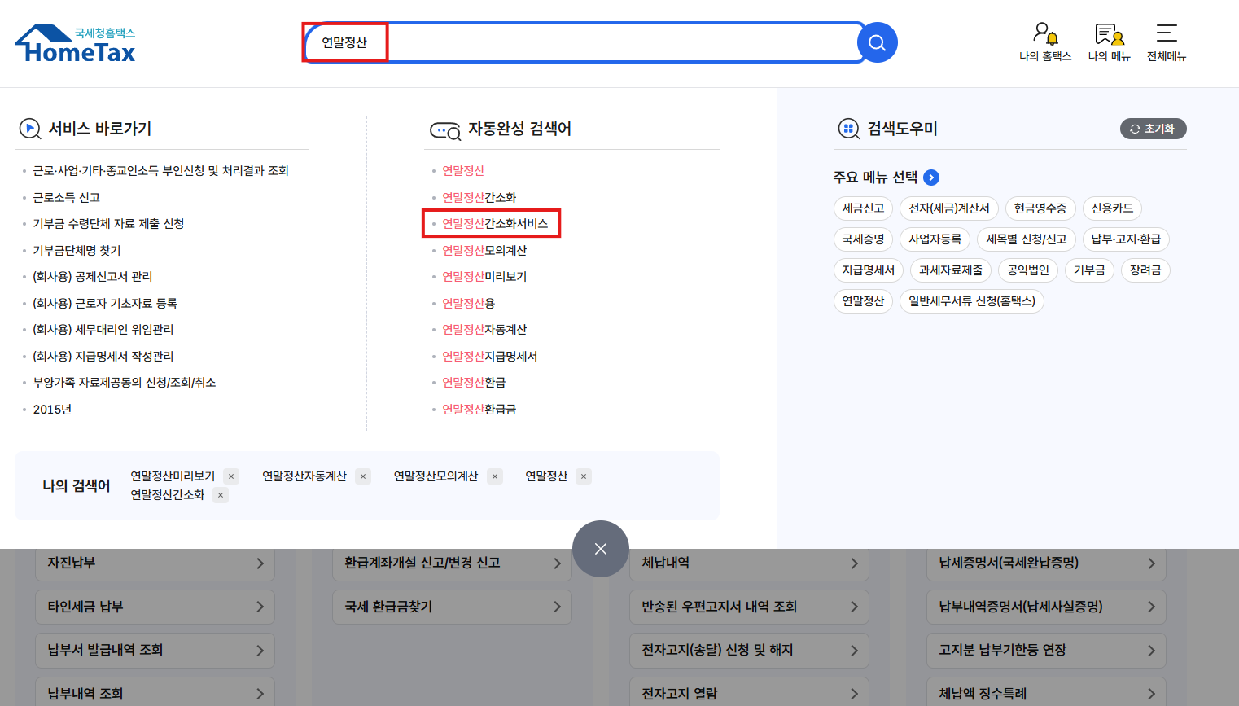1239x706 pixels.
Task: Click the HomeTax logo
Action: [74, 42]
